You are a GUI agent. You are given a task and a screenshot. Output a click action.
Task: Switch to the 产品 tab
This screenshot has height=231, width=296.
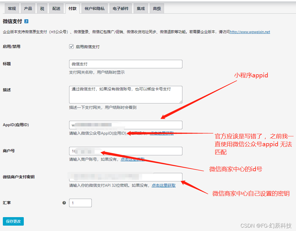[28, 9]
